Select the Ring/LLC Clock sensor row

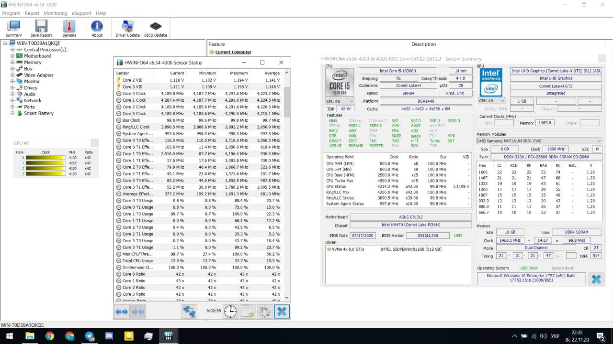point(199,127)
